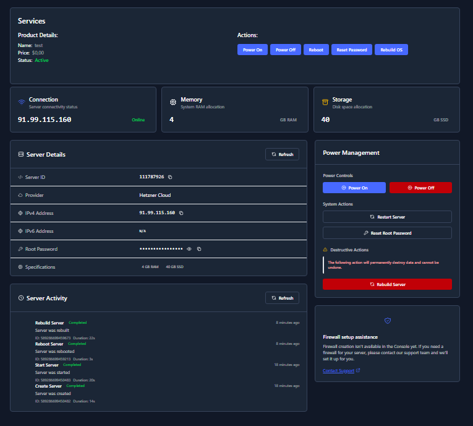Screen dimensions: 473x426
Task: Refresh the Server Details panel
Action: pyautogui.click(x=282, y=154)
